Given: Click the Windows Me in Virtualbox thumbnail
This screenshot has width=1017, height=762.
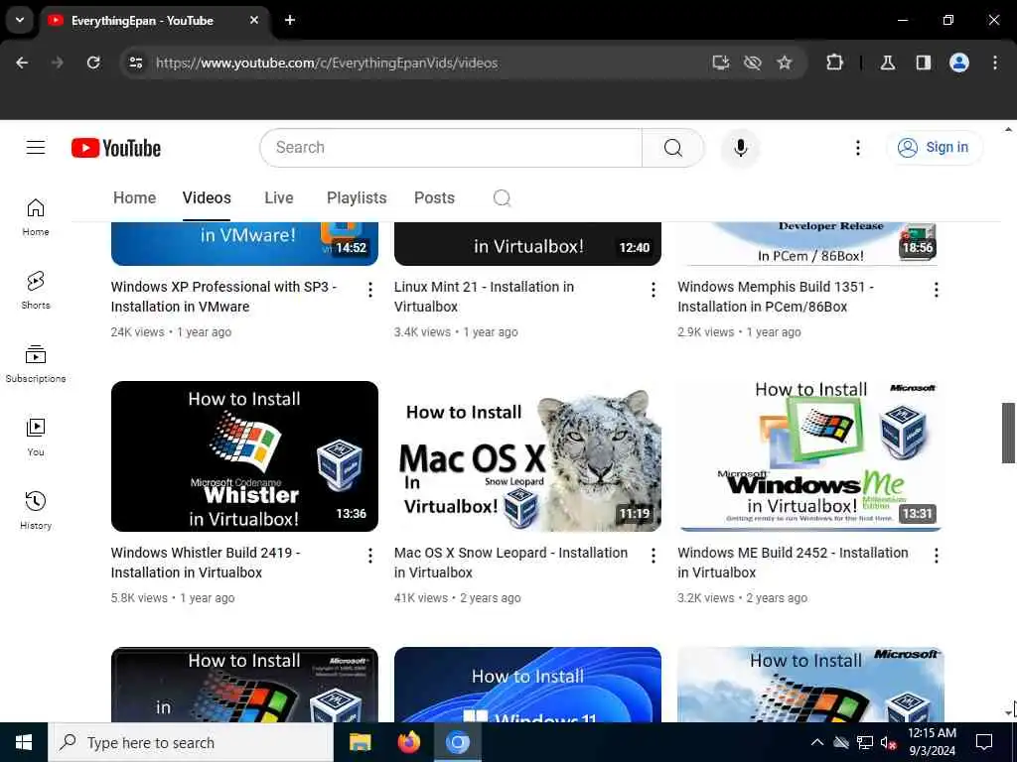Looking at the screenshot, I should pyautogui.click(x=810, y=456).
